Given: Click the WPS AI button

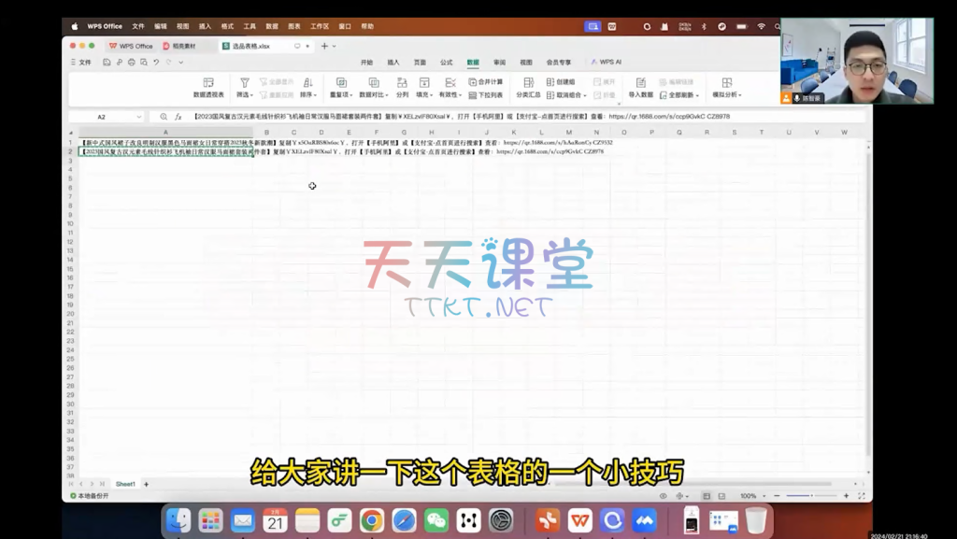Looking at the screenshot, I should [607, 63].
